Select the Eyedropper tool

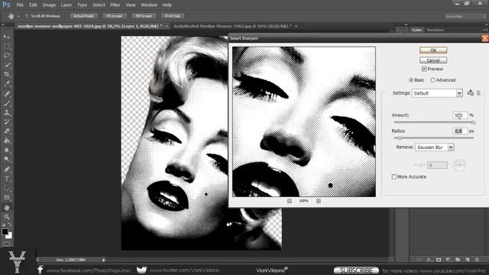click(x=7, y=84)
